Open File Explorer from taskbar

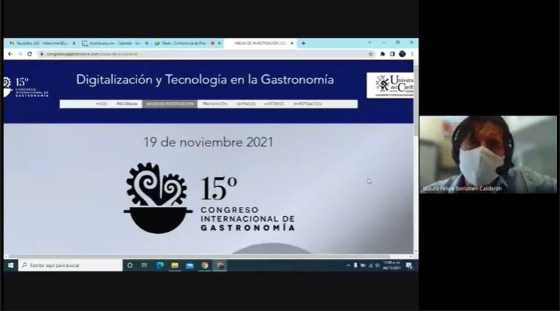tap(174, 265)
